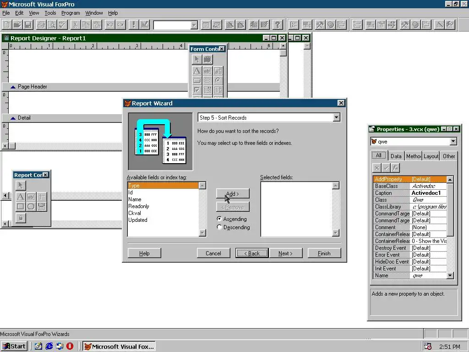Click the Print Preview toolbar icon

pos(52,25)
